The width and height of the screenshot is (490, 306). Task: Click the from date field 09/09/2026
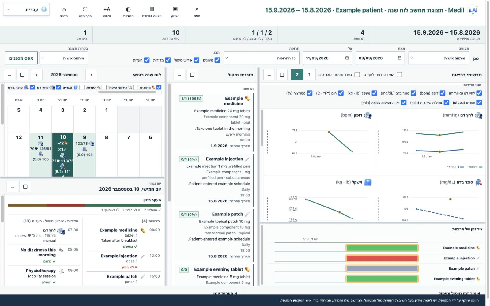tap(380, 58)
